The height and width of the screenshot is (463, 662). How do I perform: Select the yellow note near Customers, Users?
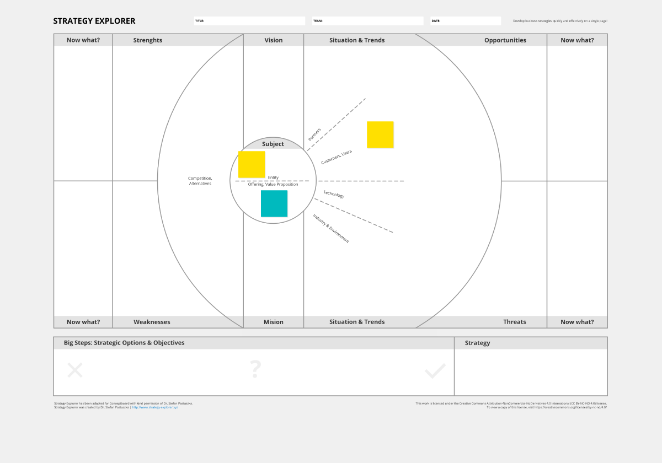[381, 134]
